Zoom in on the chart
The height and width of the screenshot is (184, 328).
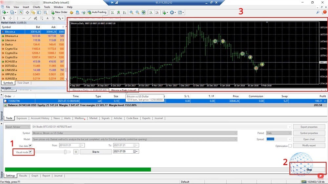132,12
